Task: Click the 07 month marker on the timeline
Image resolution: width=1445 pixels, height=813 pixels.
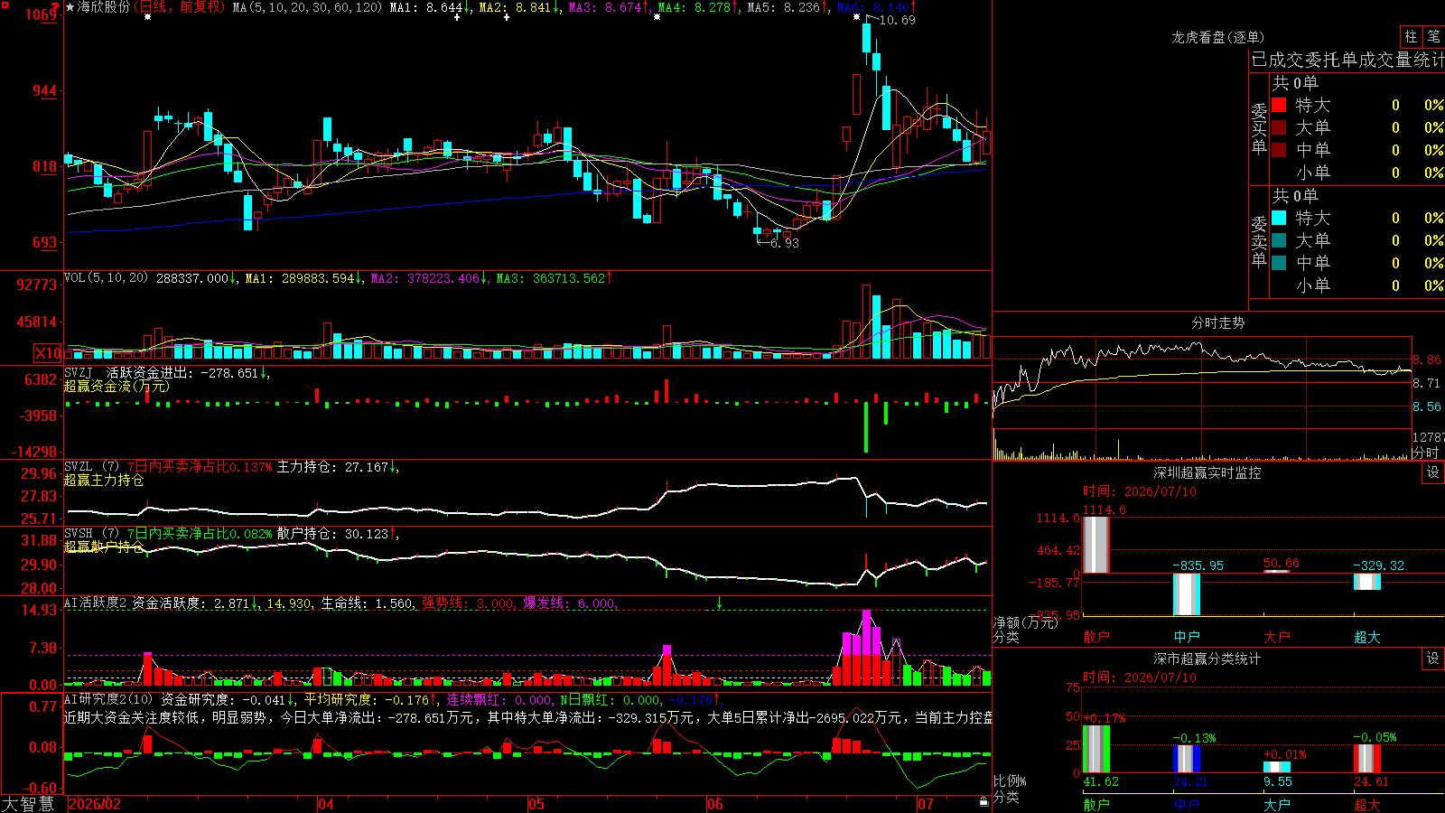Action: (x=926, y=804)
